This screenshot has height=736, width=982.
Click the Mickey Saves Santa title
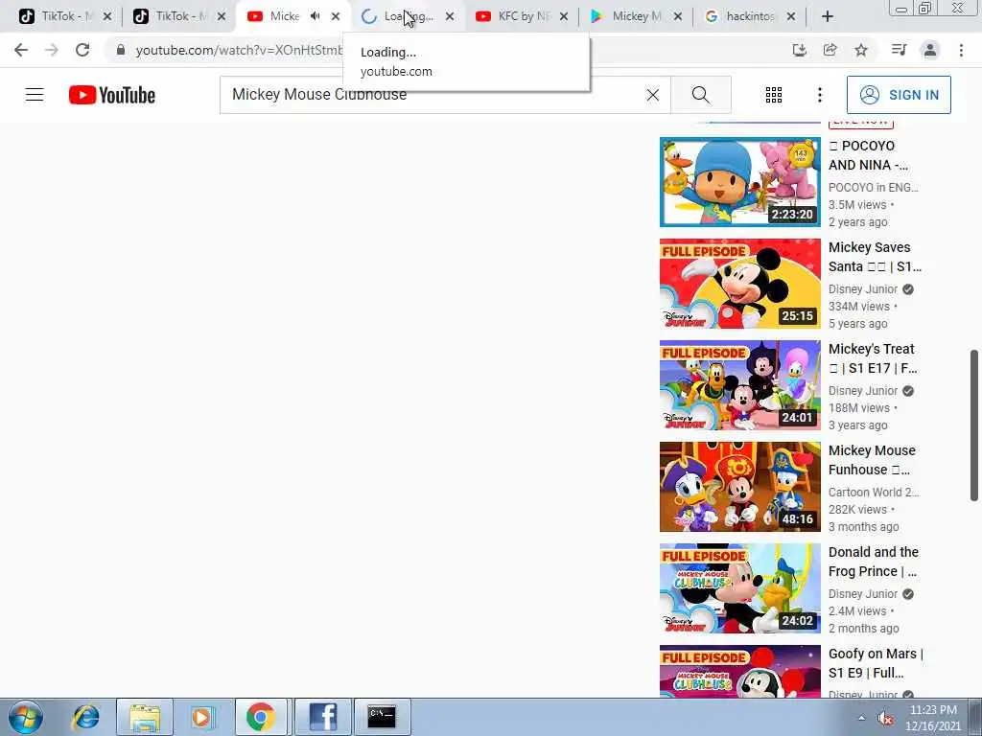coord(875,257)
